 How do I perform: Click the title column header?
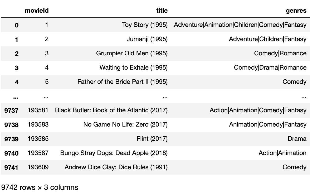tap(162, 11)
